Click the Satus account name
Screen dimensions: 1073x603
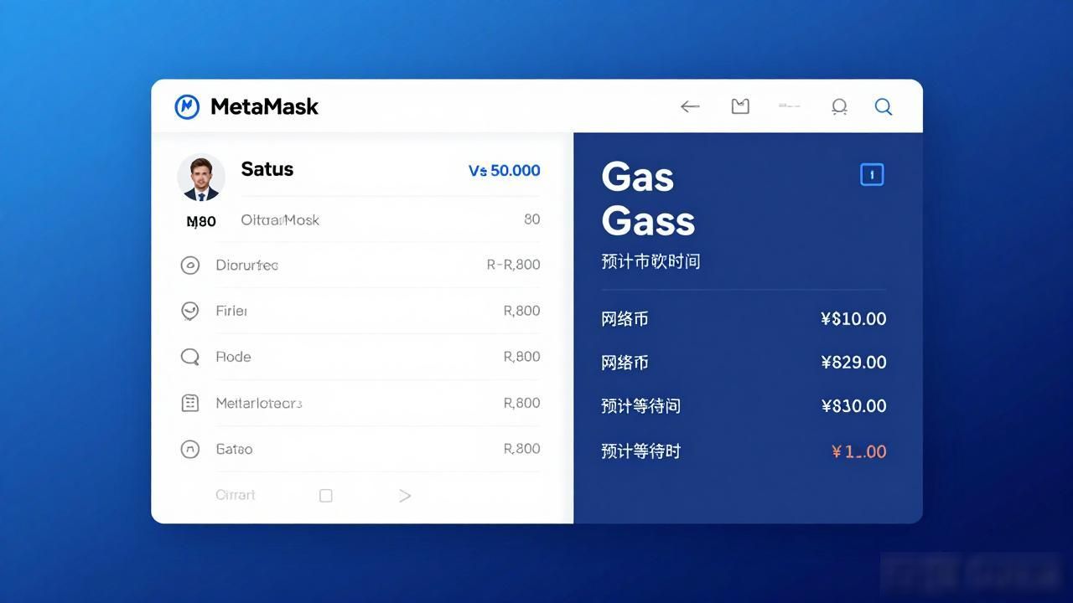(x=267, y=169)
